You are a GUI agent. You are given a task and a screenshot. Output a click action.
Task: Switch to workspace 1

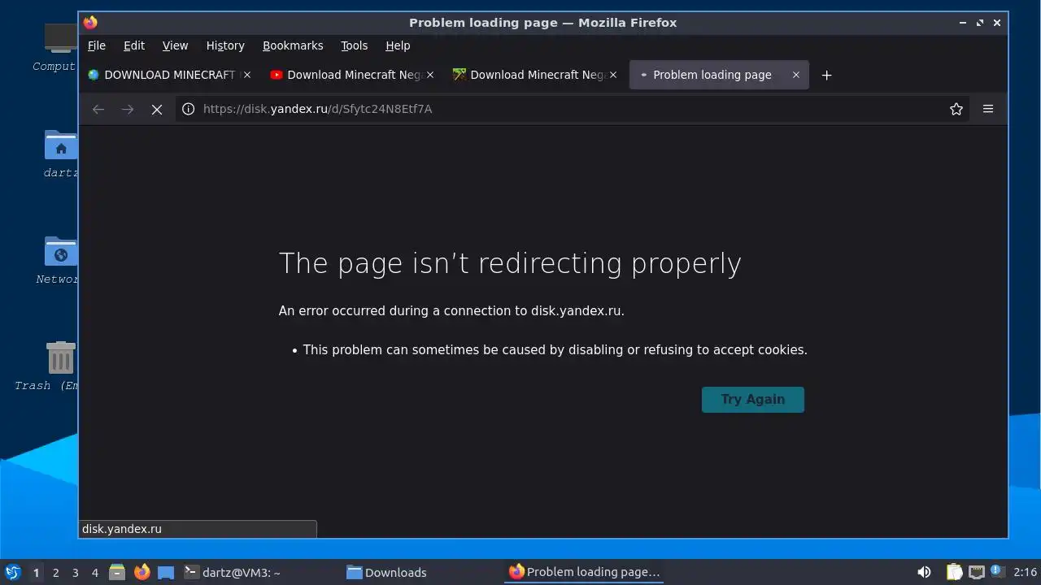click(36, 573)
